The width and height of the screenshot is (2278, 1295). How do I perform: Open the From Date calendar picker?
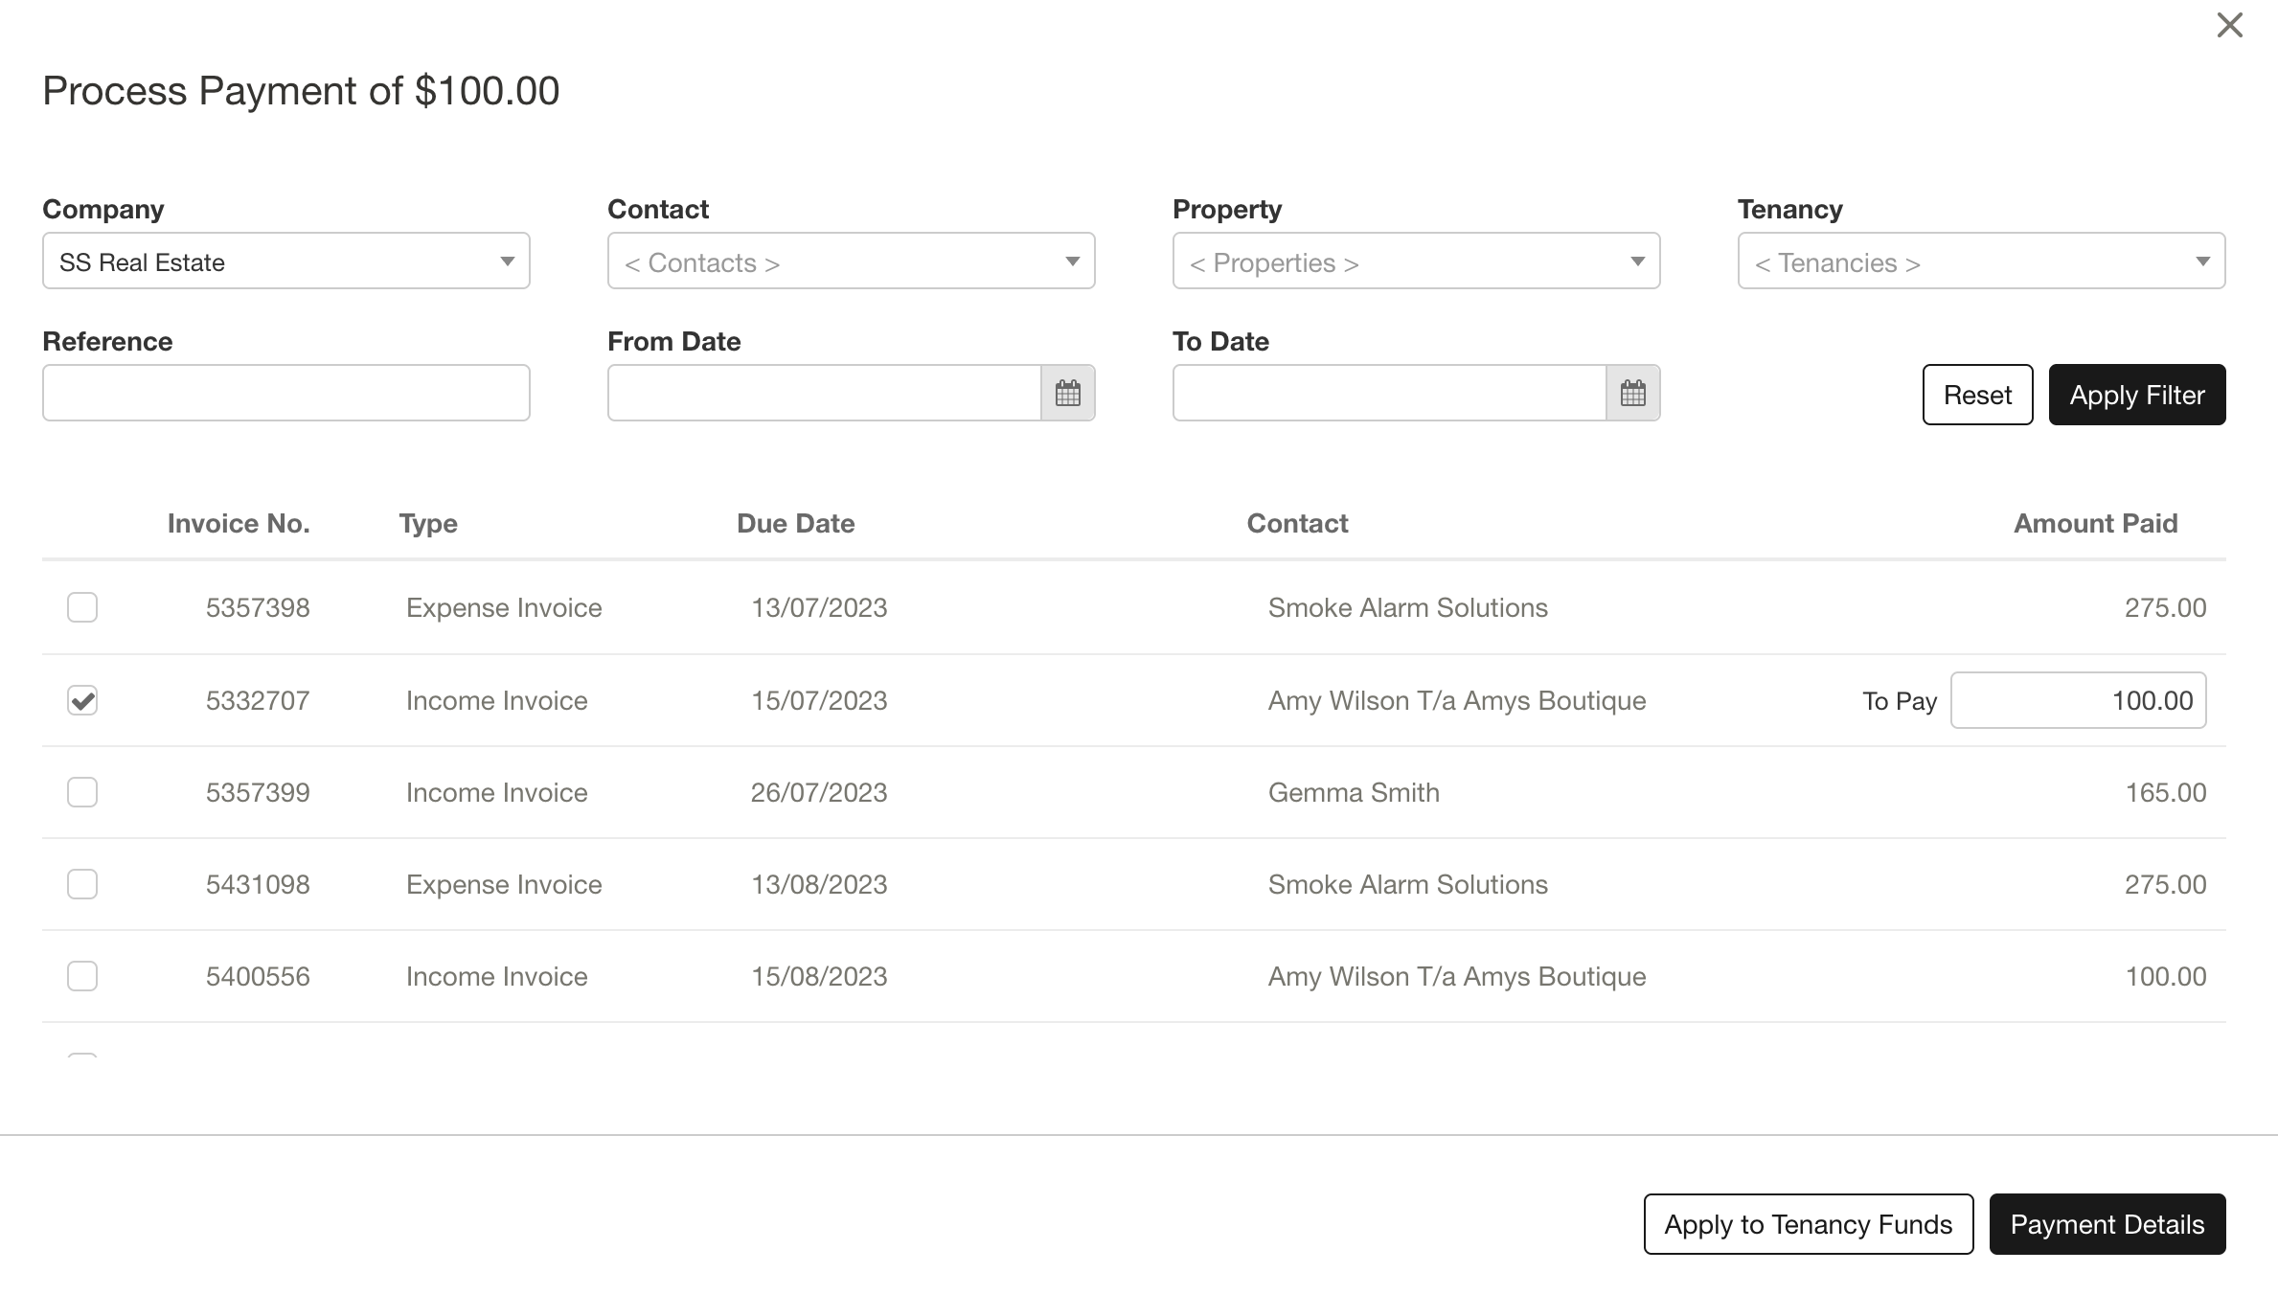(1067, 393)
